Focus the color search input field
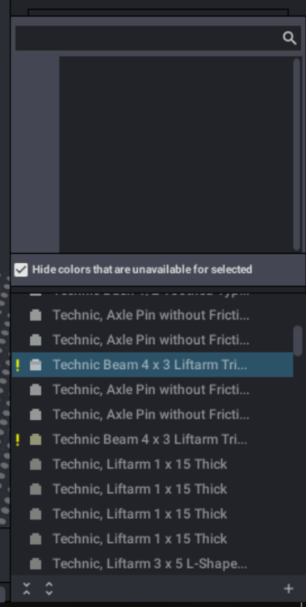The width and height of the screenshot is (306, 607). 149,38
